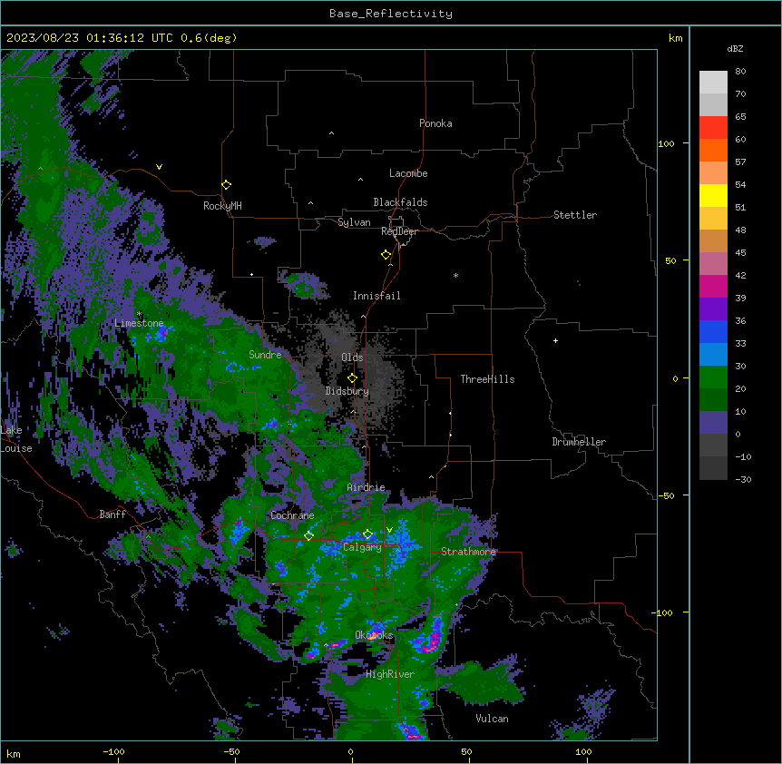Select the -100 tick label on bottom axis
The height and width of the screenshot is (764, 782).
[x=113, y=751]
